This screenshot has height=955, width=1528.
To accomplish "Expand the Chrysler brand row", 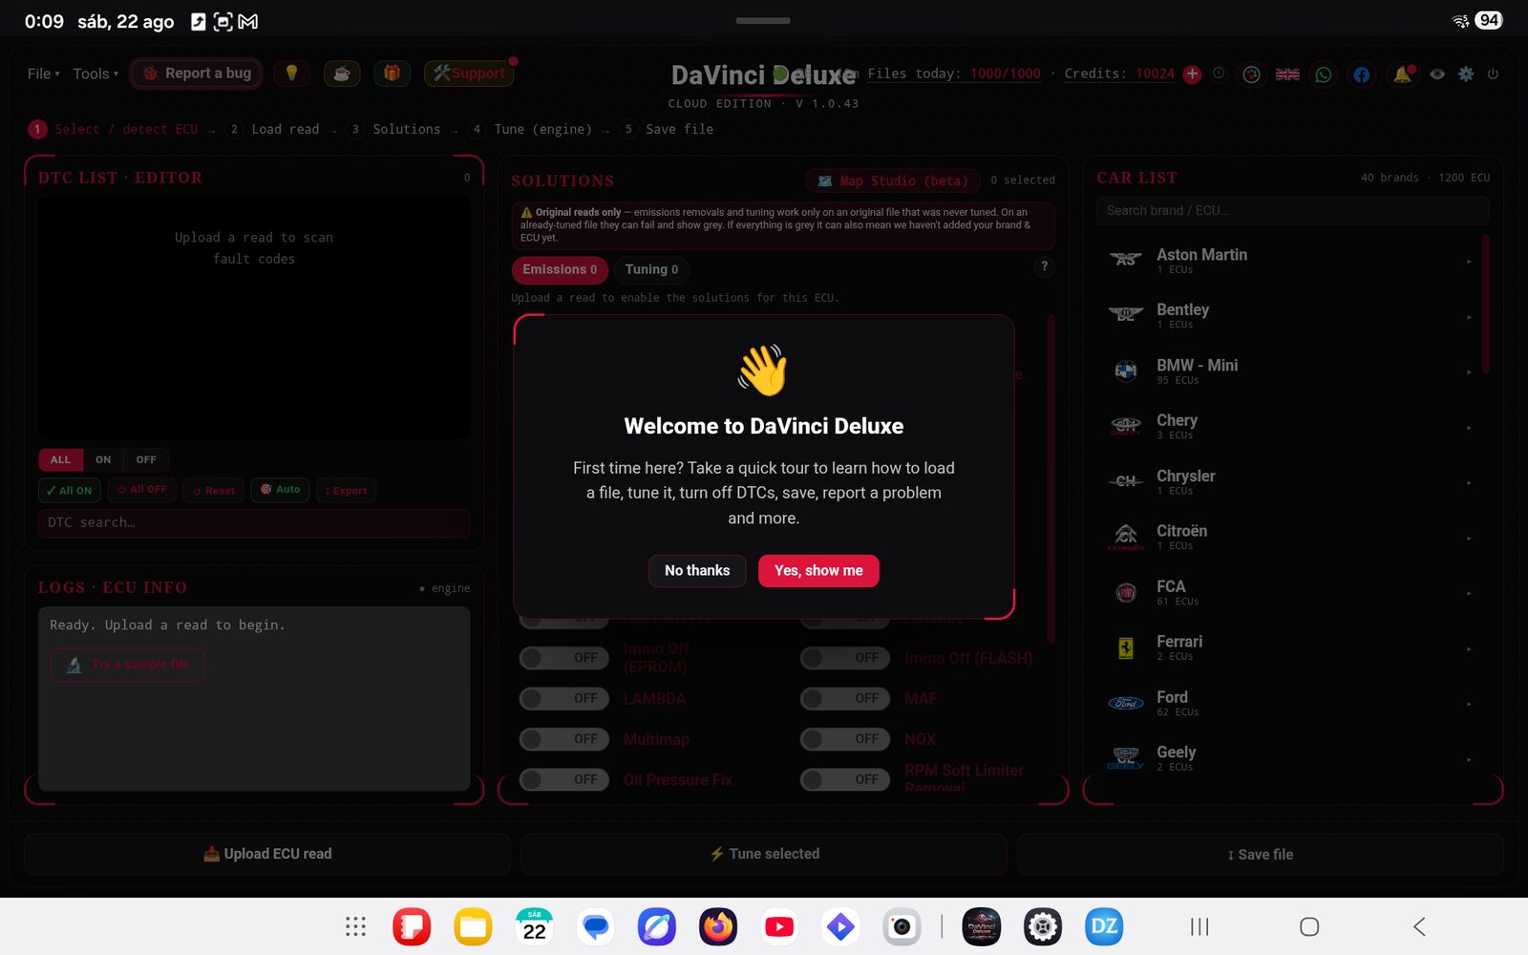I will coord(1291,482).
